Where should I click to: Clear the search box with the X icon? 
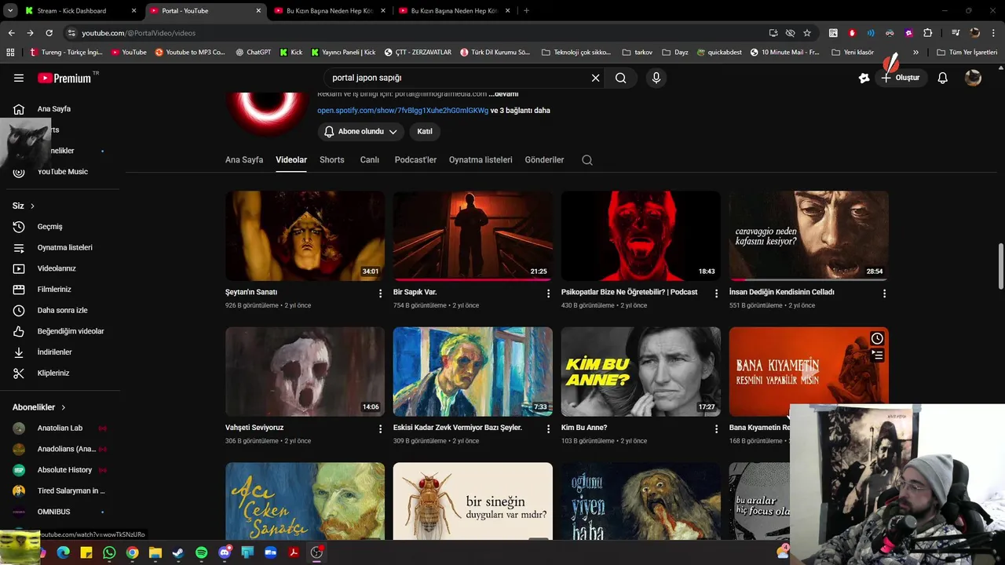point(595,78)
